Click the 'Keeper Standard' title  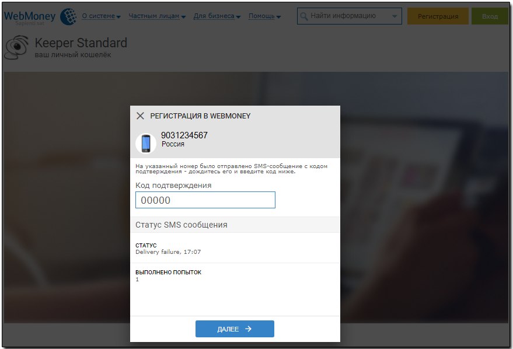click(x=81, y=43)
